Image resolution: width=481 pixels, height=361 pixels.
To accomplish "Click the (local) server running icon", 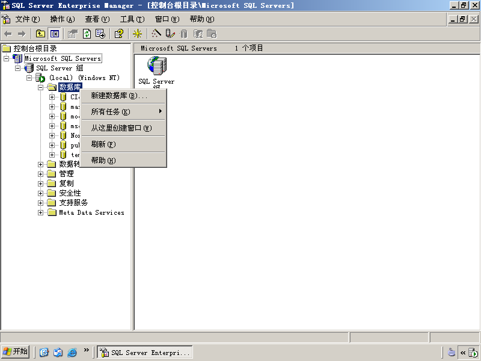I will pos(40,78).
